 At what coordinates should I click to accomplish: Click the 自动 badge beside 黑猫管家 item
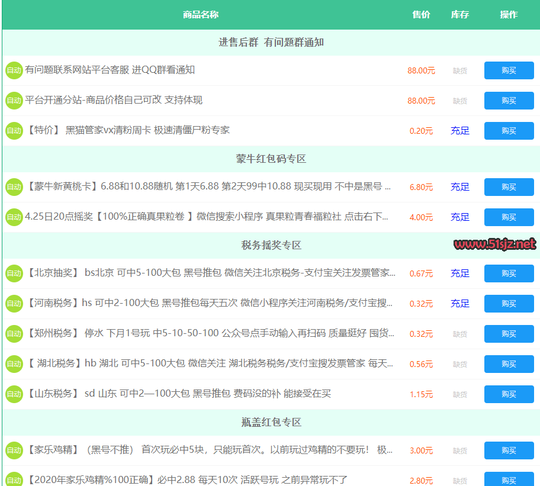pos(14,131)
